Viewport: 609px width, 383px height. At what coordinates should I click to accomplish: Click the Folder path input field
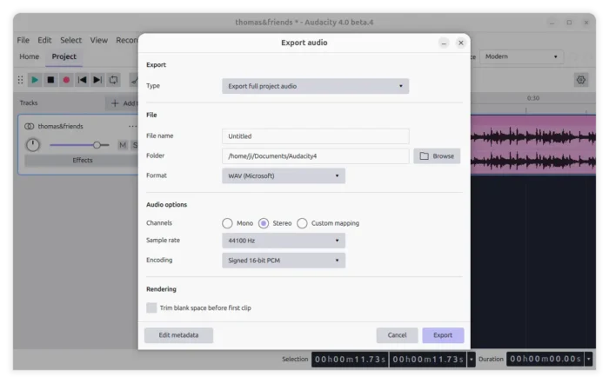pos(315,155)
